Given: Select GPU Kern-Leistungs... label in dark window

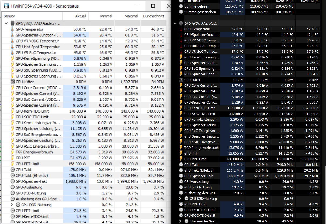Looking at the screenshot, I should (x=201, y=119).
